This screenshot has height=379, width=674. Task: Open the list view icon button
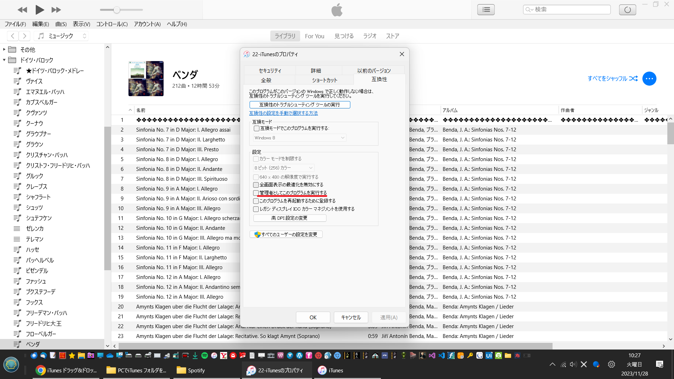(x=486, y=9)
